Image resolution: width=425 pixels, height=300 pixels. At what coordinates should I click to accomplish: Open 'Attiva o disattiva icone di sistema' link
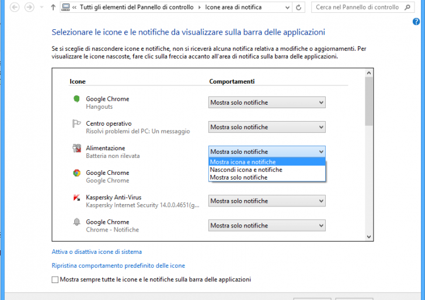[97, 251]
